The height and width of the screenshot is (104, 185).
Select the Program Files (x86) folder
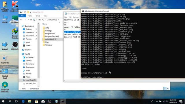coord(52,36)
